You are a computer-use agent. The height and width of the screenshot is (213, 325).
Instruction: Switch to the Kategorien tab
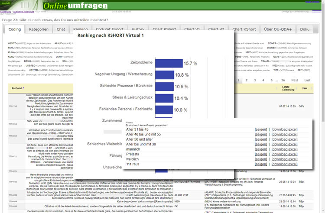tap(39, 29)
